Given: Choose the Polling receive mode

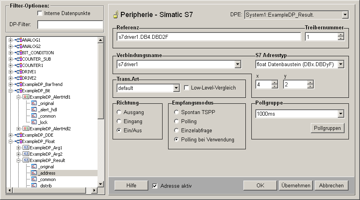Looking at the screenshot, I should (x=176, y=121).
